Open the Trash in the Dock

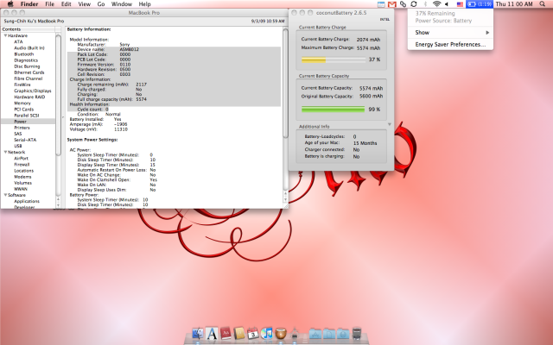[357, 333]
